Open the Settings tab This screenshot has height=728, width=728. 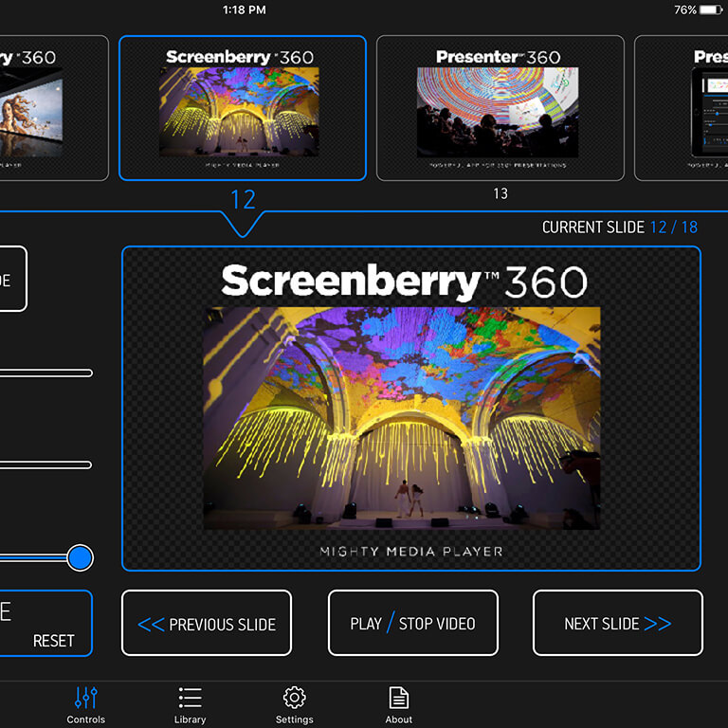point(295,705)
